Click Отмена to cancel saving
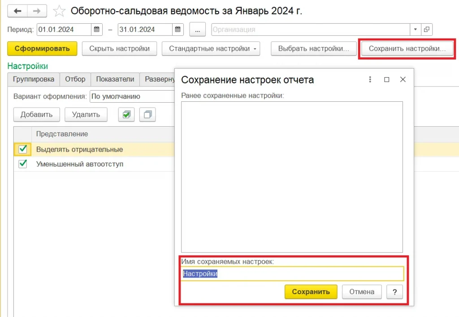This screenshot has height=317, width=459. pyautogui.click(x=361, y=291)
